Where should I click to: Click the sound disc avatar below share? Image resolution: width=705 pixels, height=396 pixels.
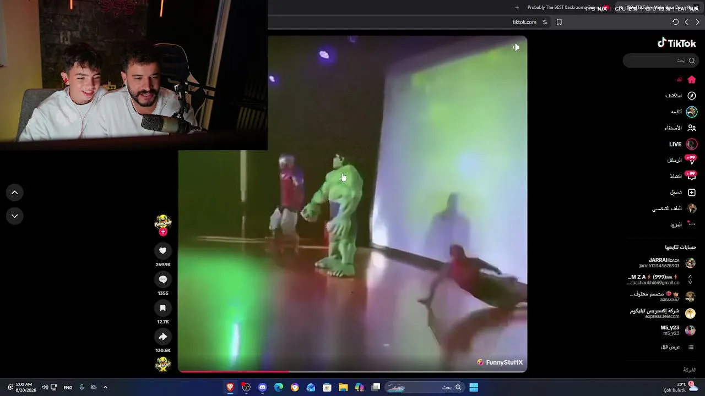pyautogui.click(x=163, y=364)
